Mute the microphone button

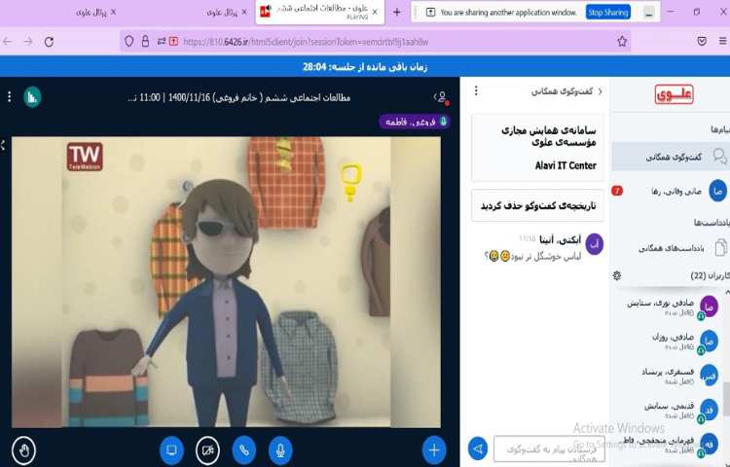click(x=280, y=449)
